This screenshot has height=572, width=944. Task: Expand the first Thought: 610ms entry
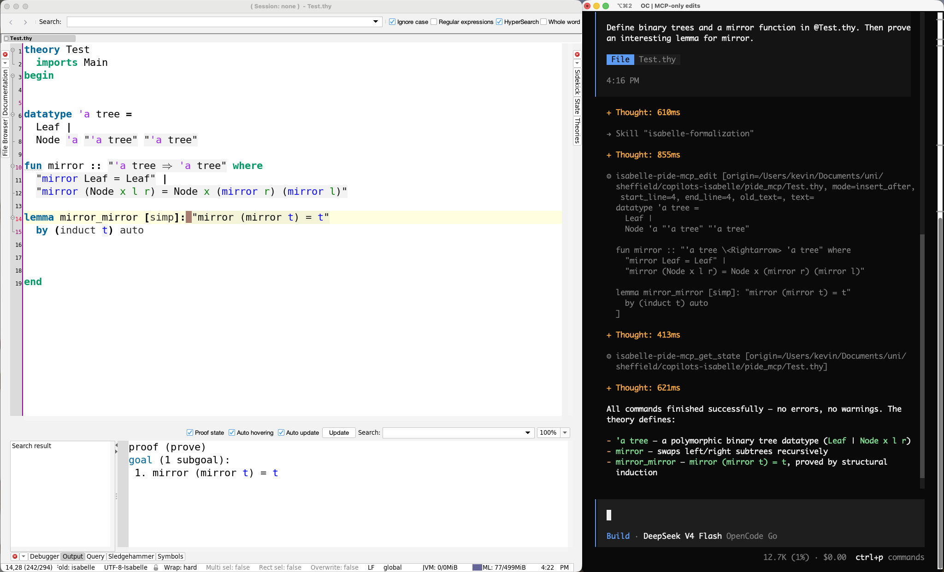point(643,112)
